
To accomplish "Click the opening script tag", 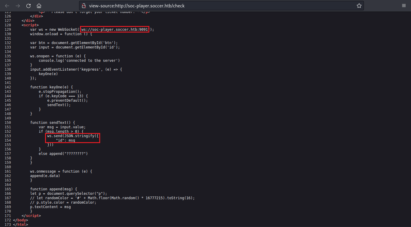I will [x=30, y=25].
